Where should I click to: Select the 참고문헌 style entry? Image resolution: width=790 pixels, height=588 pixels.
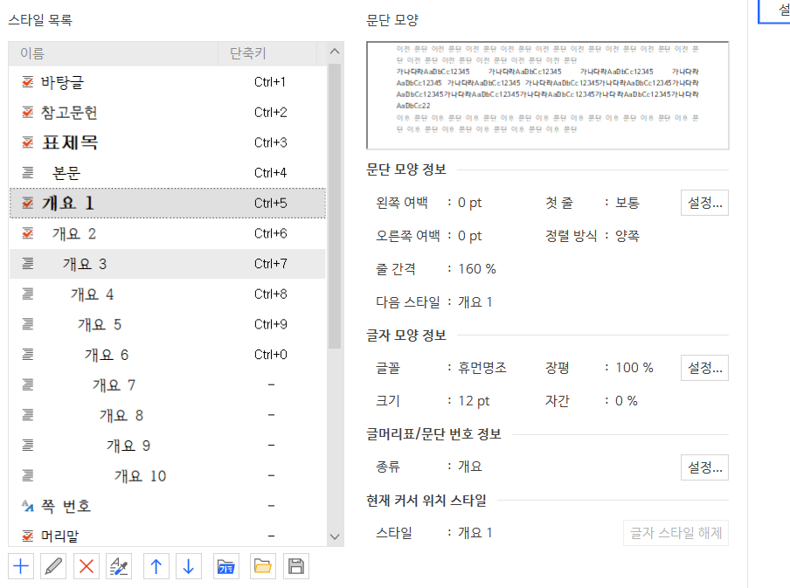(69, 113)
